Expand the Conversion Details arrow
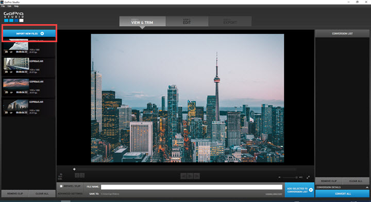 pos(367,188)
